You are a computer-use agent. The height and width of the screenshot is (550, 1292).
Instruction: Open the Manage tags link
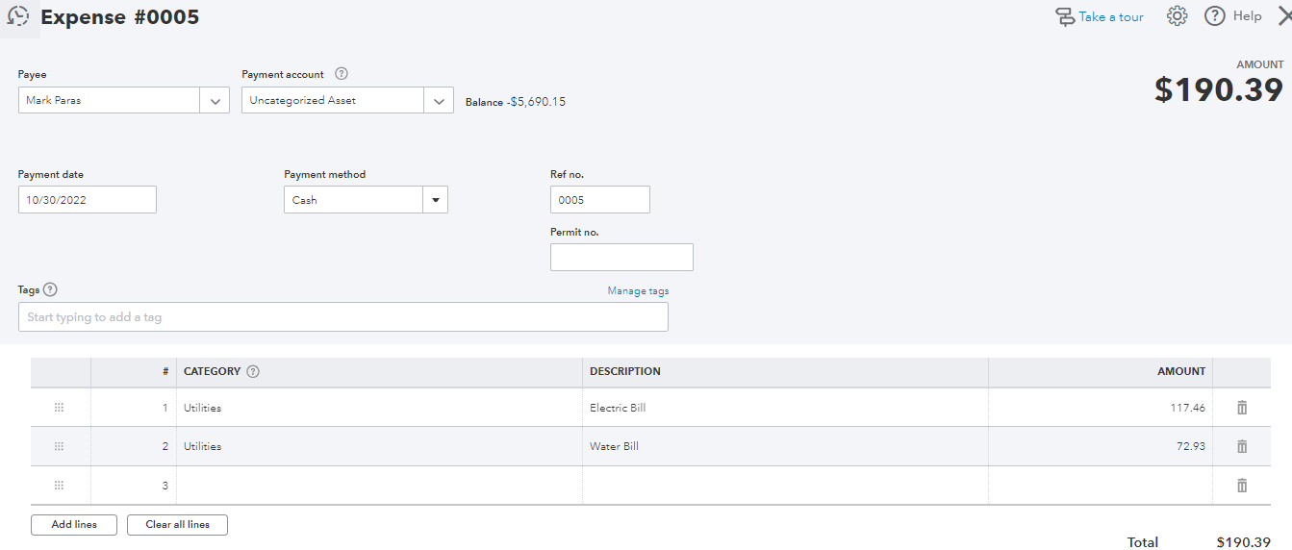638,290
